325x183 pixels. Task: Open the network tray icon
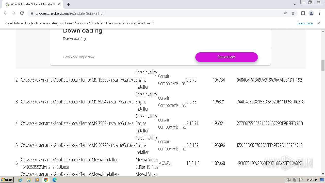tap(295, 180)
